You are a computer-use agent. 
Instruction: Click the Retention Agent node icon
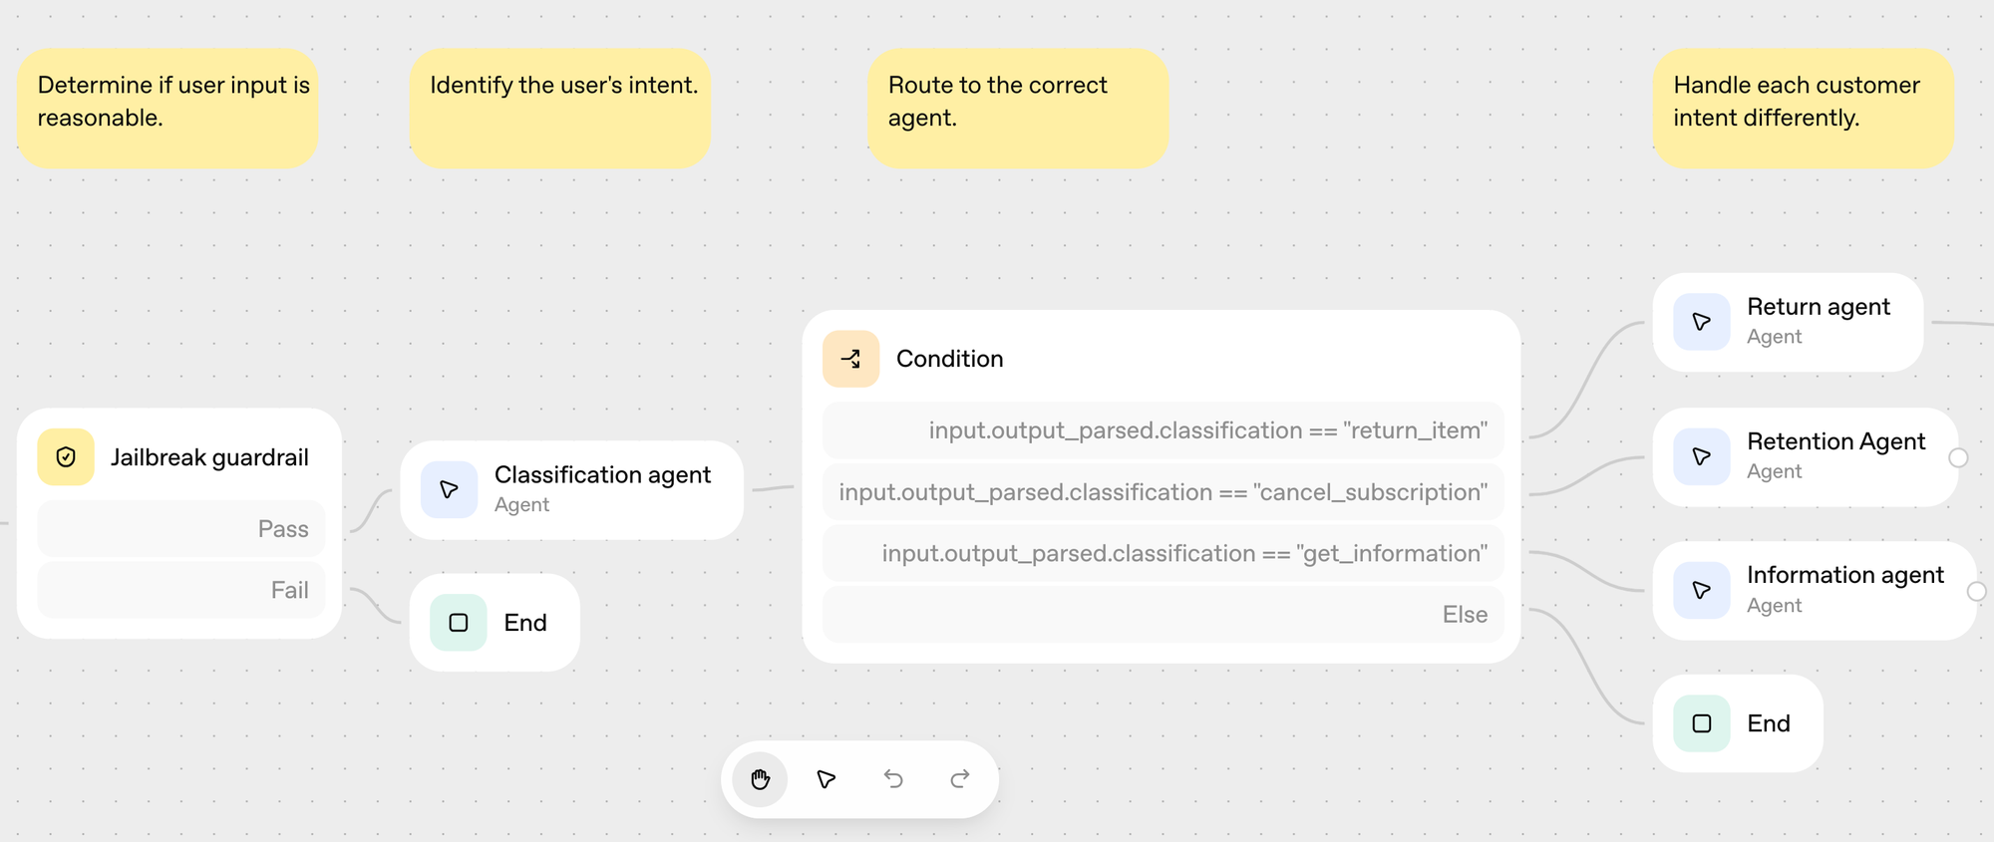(x=1701, y=456)
